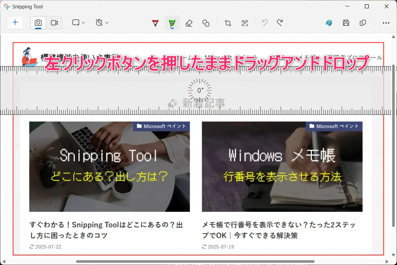This screenshot has width=397, height=265.
Task: Click the site logo illustration in the captured page
Action: (x=30, y=57)
